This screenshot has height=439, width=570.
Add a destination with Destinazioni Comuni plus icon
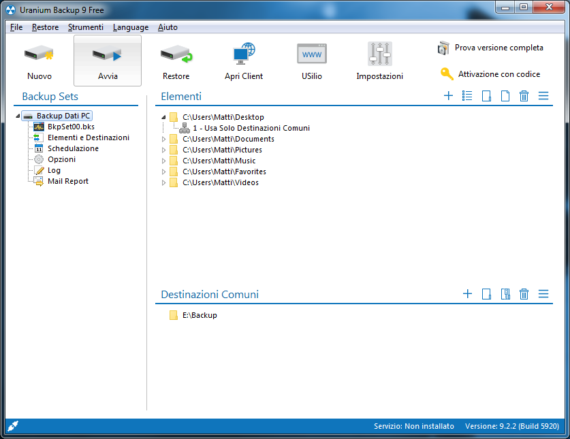[x=467, y=293]
